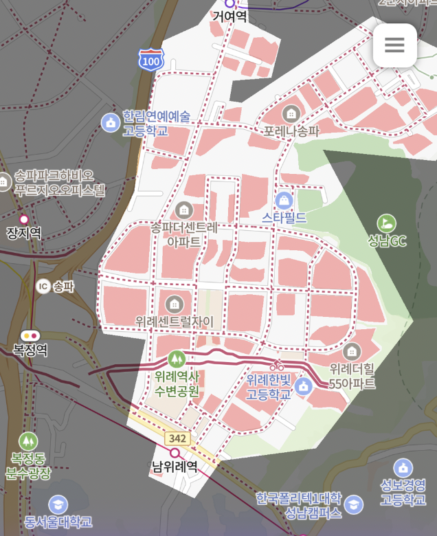Select the 위례한빛 고등학교 label
Viewport: 437px width, 536px height.
pos(268,387)
